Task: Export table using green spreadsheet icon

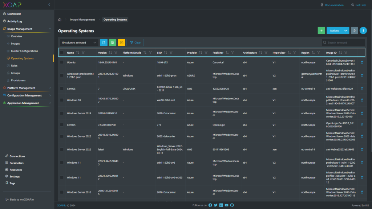Action: click(x=113, y=43)
